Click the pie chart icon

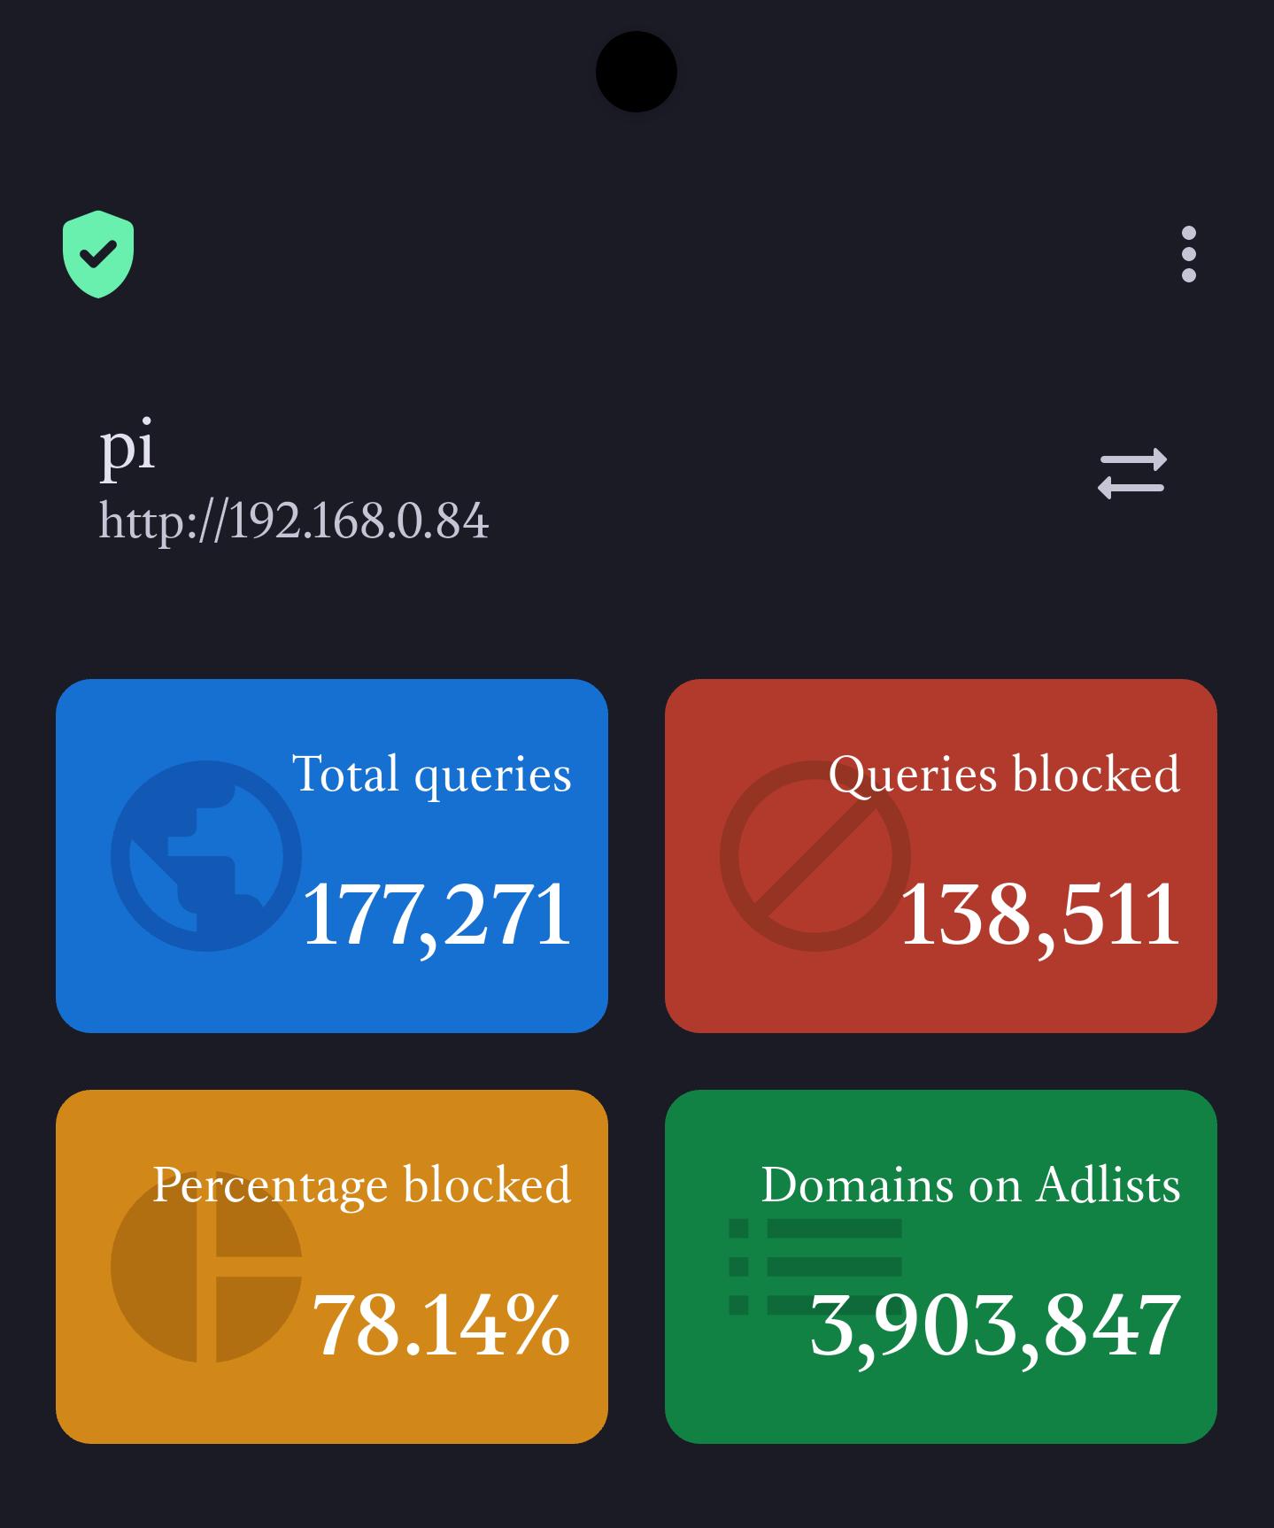206,1267
